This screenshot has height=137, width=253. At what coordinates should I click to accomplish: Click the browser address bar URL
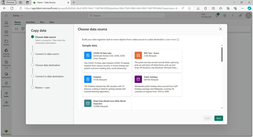[102, 8]
